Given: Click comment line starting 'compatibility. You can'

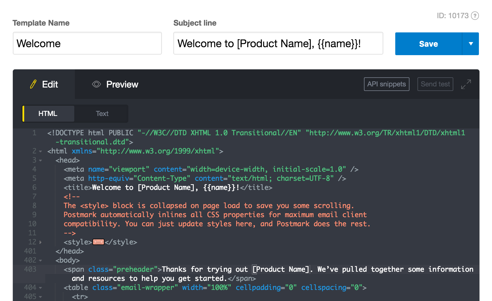Looking at the screenshot, I should pos(217,224).
